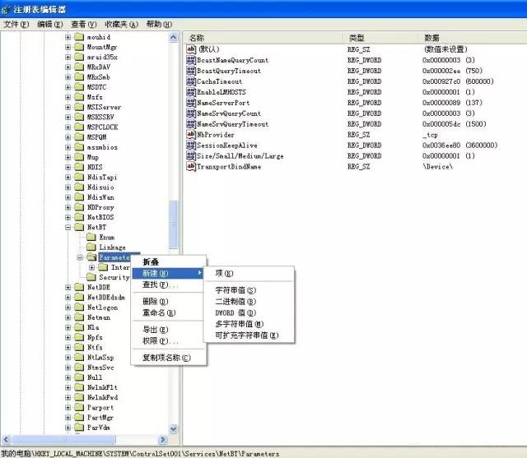Collapse the NetBT tree node
The width and height of the screenshot is (527, 458).
[x=68, y=226]
